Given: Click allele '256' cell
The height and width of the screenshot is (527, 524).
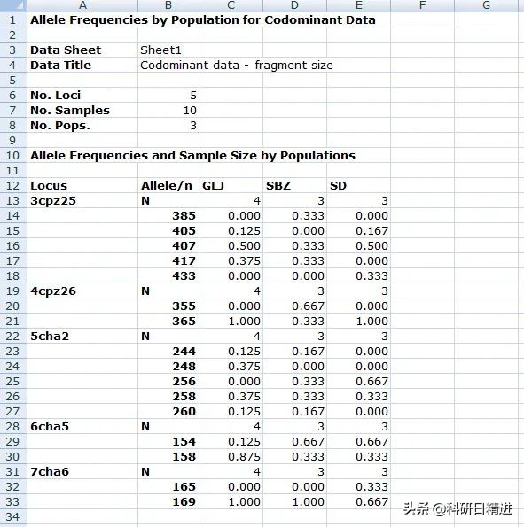Looking at the screenshot, I should point(168,382).
